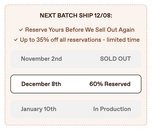Click the 35% discount figure
The height and width of the screenshot is (131, 152).
tap(43, 40)
